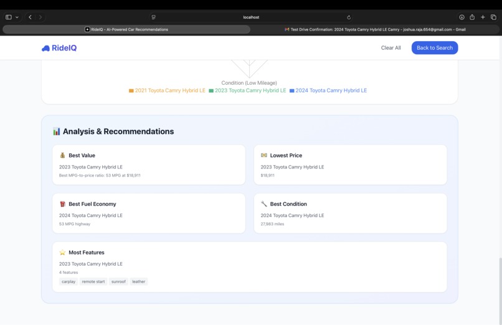The height and width of the screenshot is (325, 502).
Task: Click the 53 MPG highway value
Action: (75, 224)
